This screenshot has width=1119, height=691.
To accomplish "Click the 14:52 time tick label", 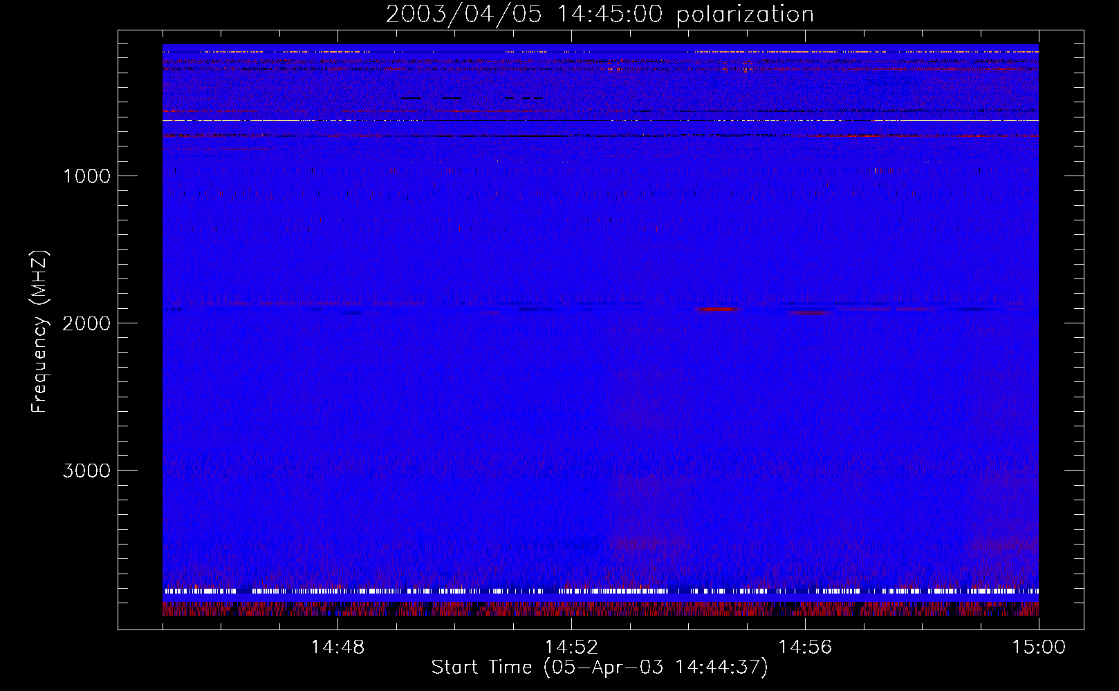I will click(571, 647).
